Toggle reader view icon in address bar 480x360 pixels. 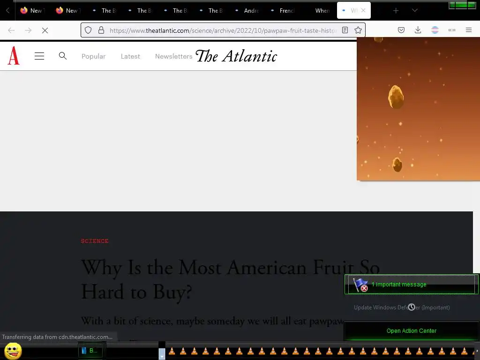click(345, 30)
